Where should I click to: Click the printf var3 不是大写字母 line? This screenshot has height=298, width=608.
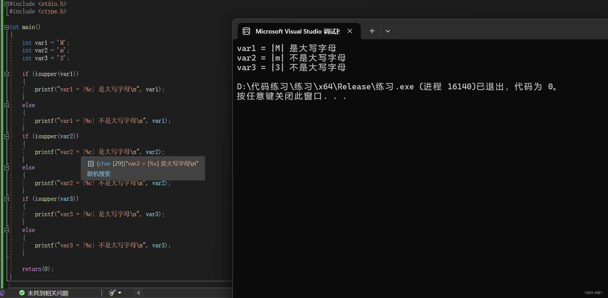pyautogui.click(x=103, y=245)
